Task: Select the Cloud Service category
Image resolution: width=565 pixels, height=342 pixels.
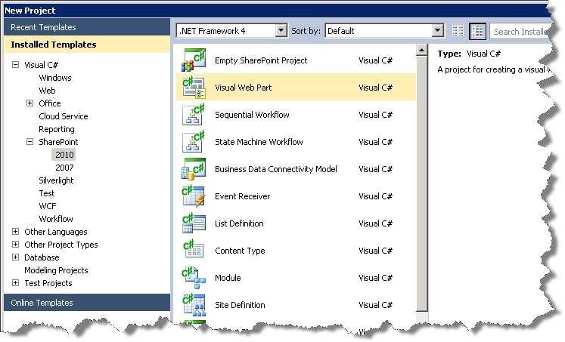Action: pos(64,116)
